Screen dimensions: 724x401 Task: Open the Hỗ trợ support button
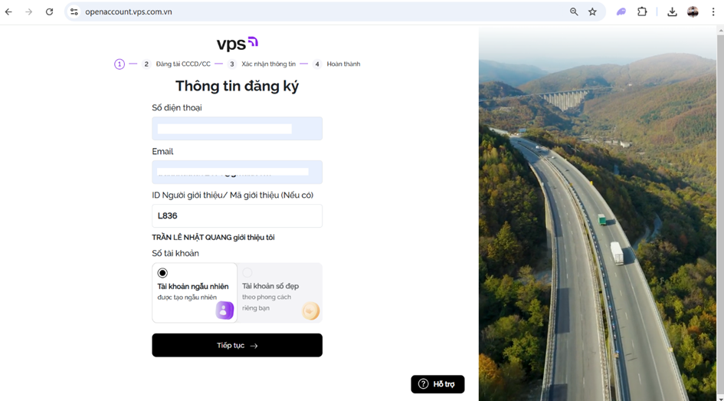click(437, 384)
